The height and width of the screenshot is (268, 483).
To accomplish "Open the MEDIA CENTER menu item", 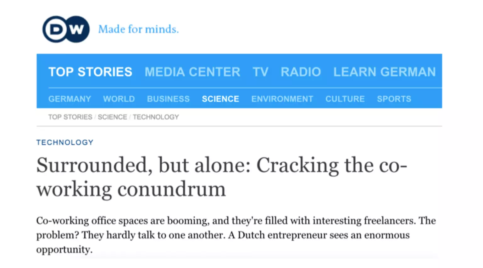I will (x=192, y=72).
